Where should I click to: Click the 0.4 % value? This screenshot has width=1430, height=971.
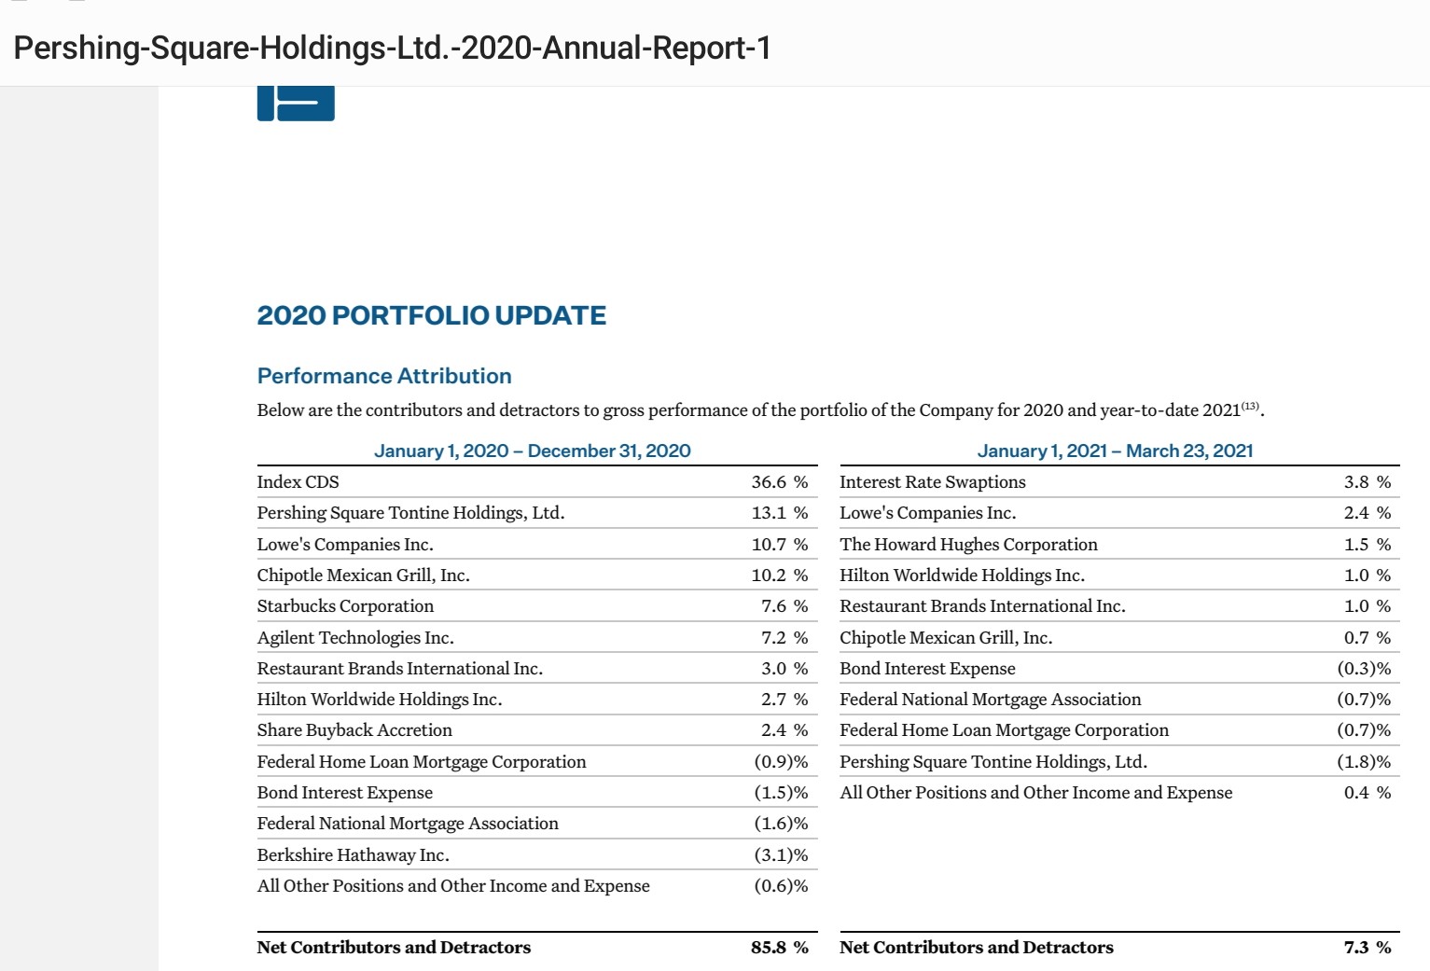[x=1368, y=792]
